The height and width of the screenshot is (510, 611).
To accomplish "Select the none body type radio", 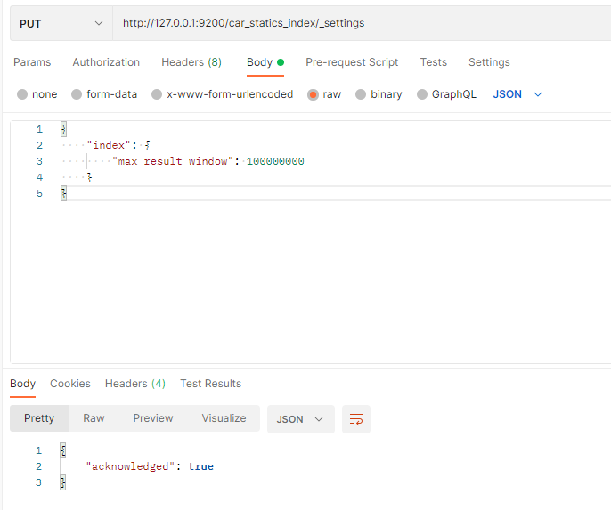I will (x=22, y=94).
